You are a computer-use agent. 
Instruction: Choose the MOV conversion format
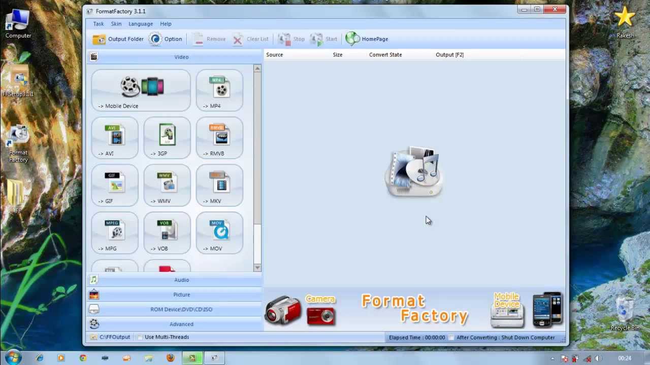(219, 233)
